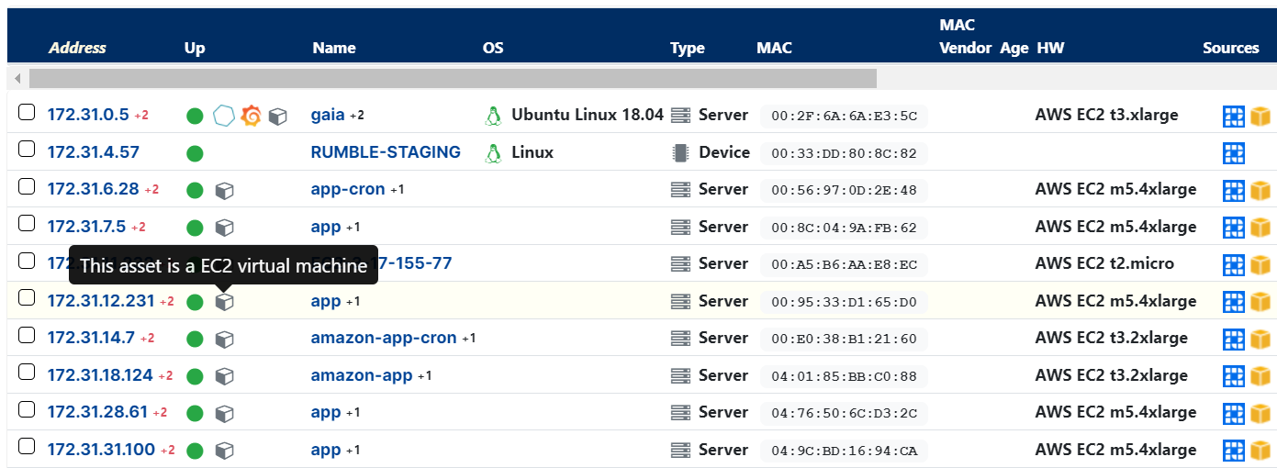
Task: Open the amazon-app-cron name link
Action: [384, 338]
